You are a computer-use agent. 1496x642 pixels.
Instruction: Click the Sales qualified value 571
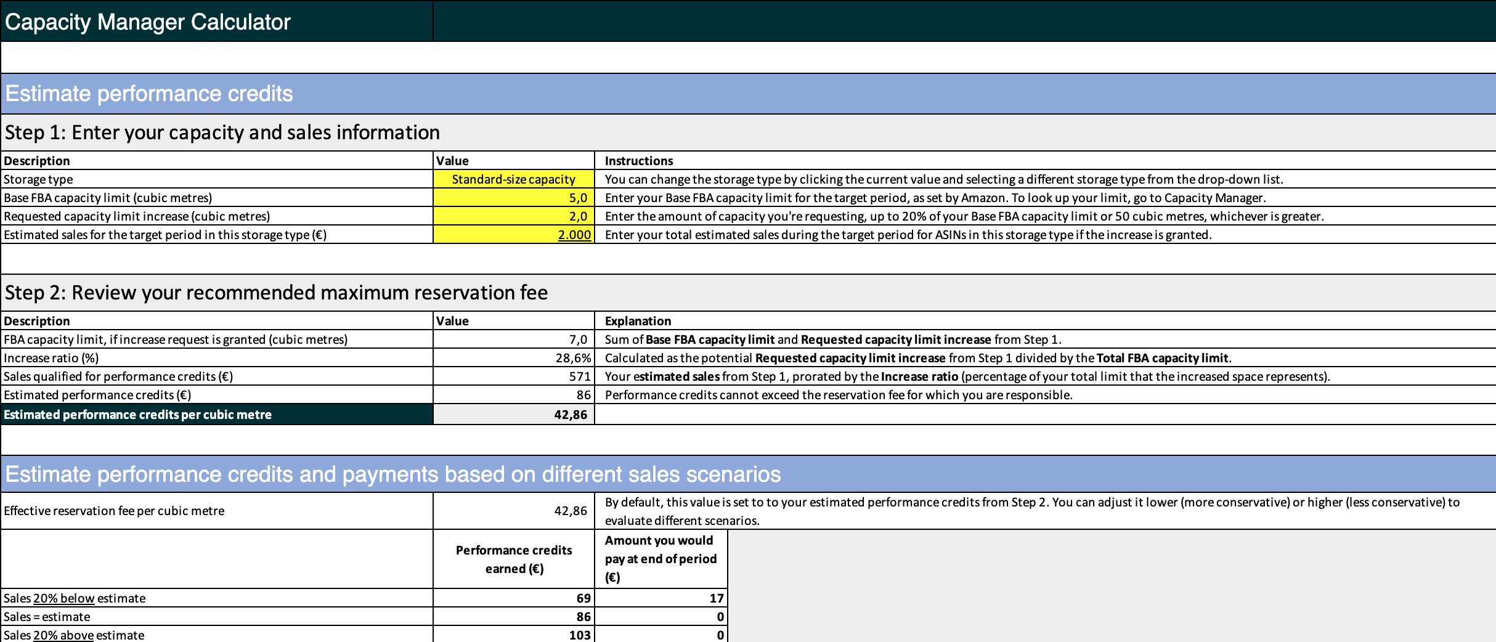(x=513, y=376)
